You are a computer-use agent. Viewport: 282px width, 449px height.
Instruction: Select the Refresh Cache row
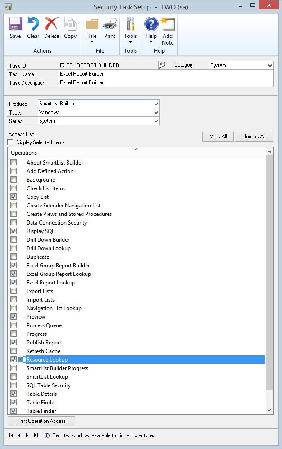[x=136, y=351]
